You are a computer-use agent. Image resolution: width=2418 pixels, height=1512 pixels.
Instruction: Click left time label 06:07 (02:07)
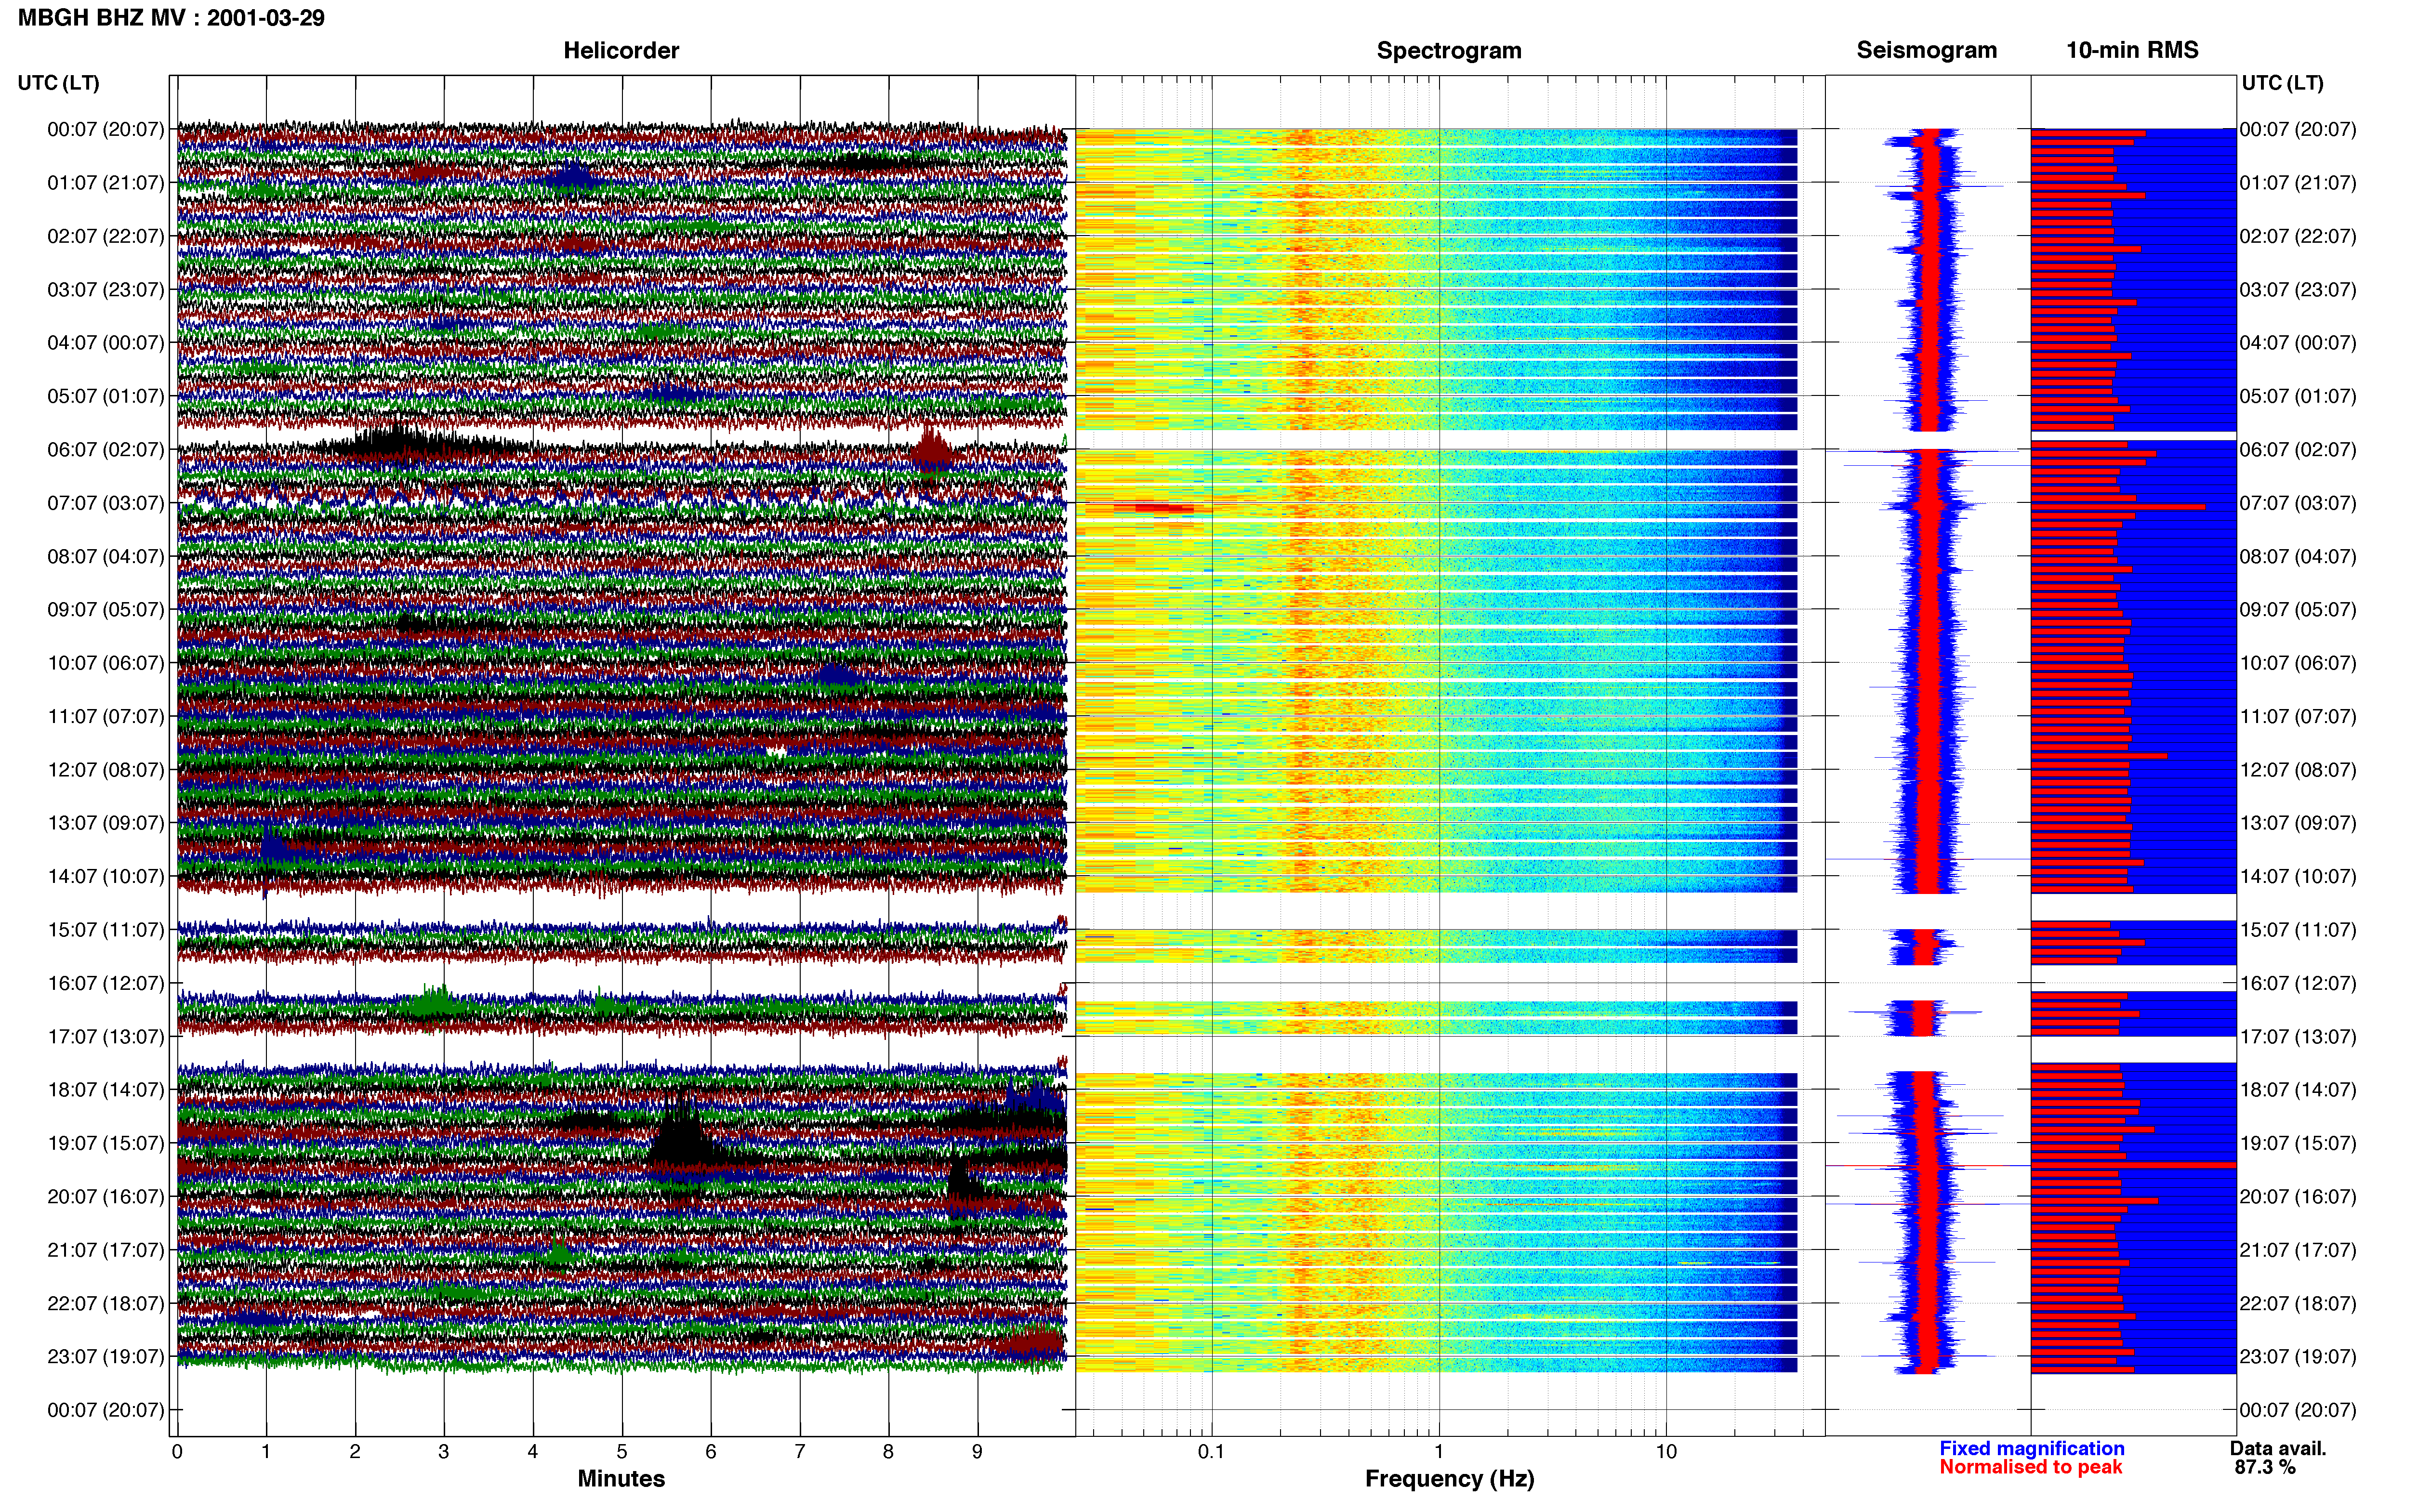pos(106,449)
